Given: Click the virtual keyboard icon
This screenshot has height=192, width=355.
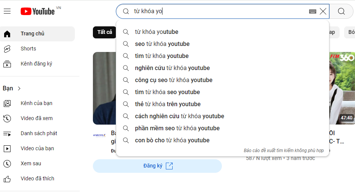Looking at the screenshot, I should coord(313,11).
